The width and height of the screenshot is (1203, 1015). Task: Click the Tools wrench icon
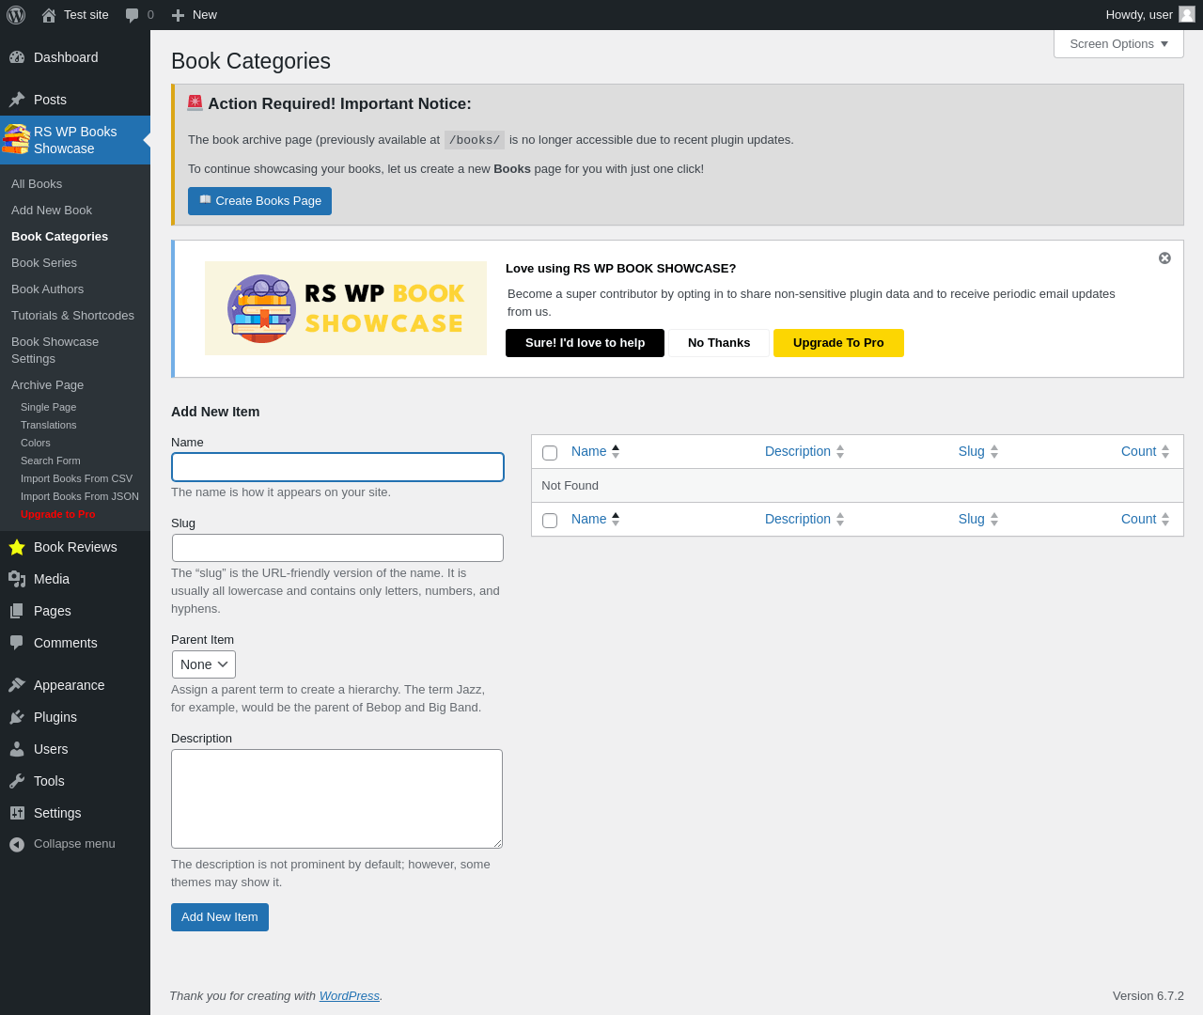point(17,781)
